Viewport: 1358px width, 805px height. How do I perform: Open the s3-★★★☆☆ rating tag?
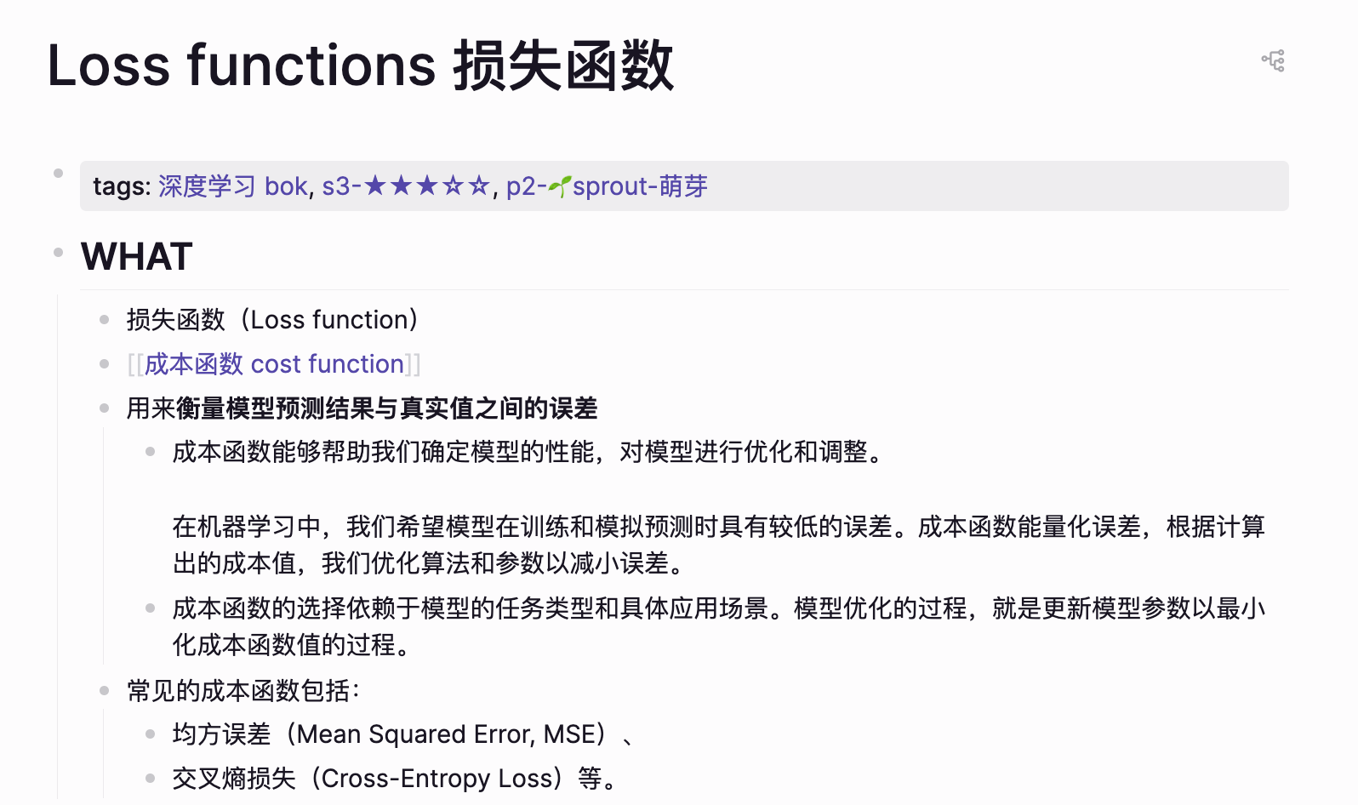407,186
